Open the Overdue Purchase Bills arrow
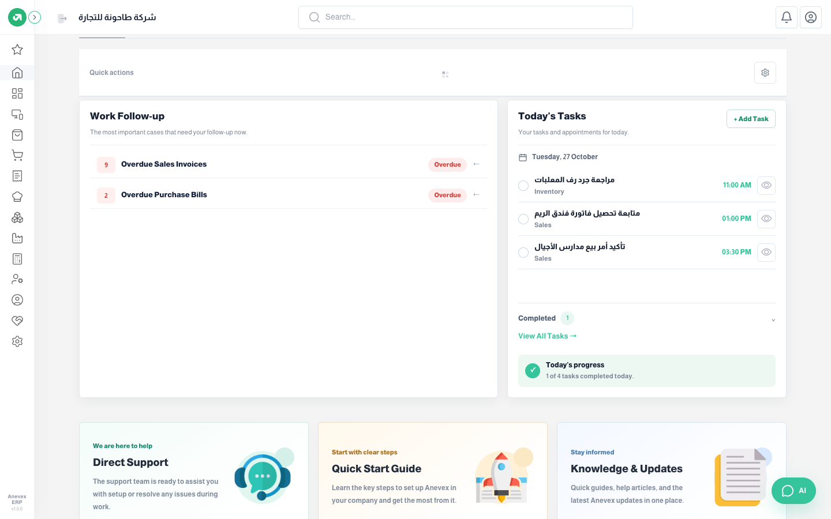This screenshot has width=831, height=519. [477, 195]
